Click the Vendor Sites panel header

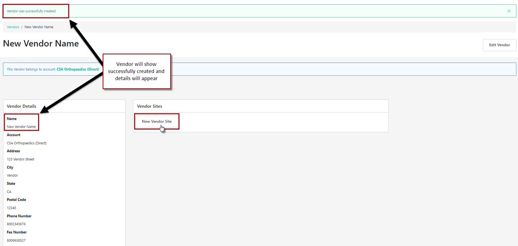(149, 106)
